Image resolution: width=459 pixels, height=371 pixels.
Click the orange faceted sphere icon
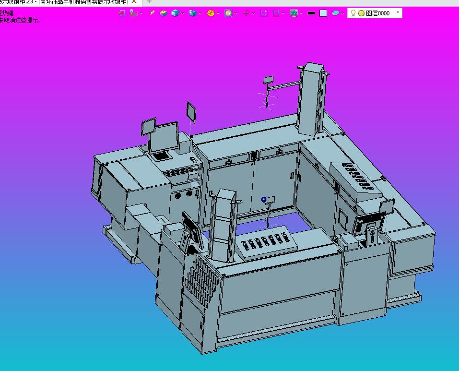(x=211, y=13)
